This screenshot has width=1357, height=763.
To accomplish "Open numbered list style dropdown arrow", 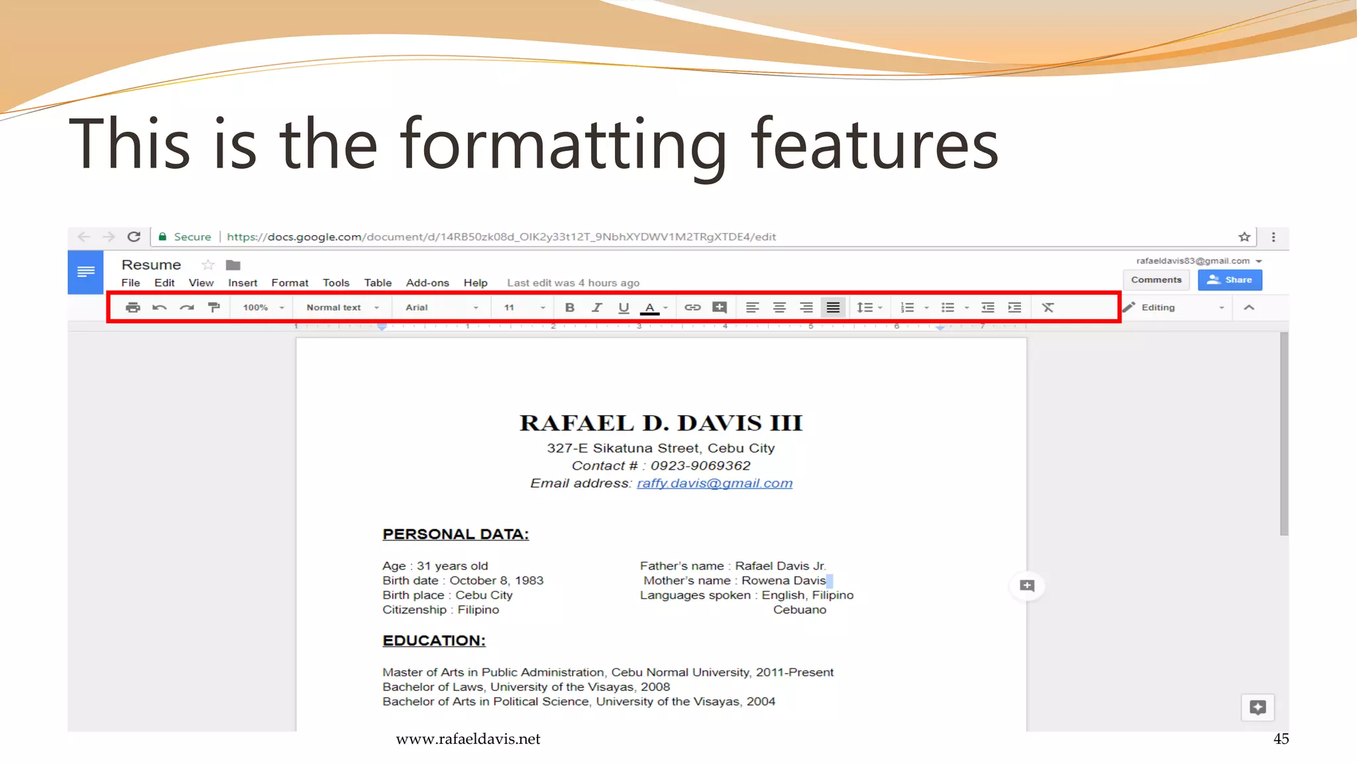I will [x=926, y=308].
